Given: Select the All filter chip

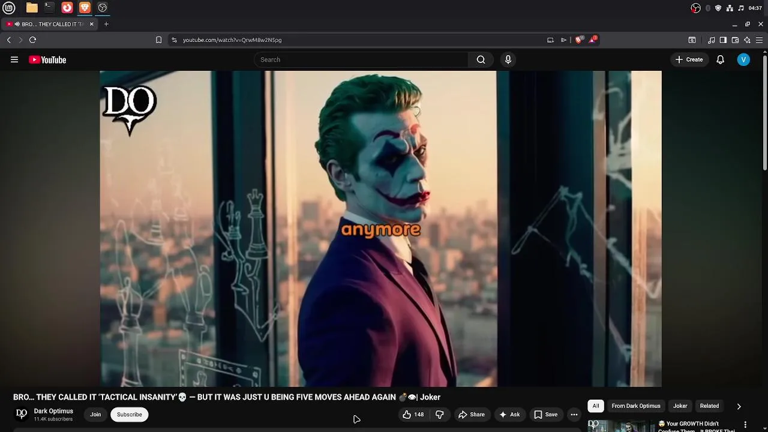Looking at the screenshot, I should coord(596,406).
